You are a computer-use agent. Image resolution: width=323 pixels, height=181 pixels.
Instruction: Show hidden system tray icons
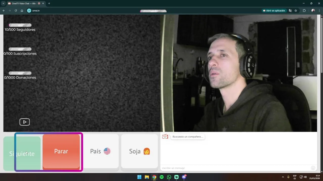click(283, 177)
